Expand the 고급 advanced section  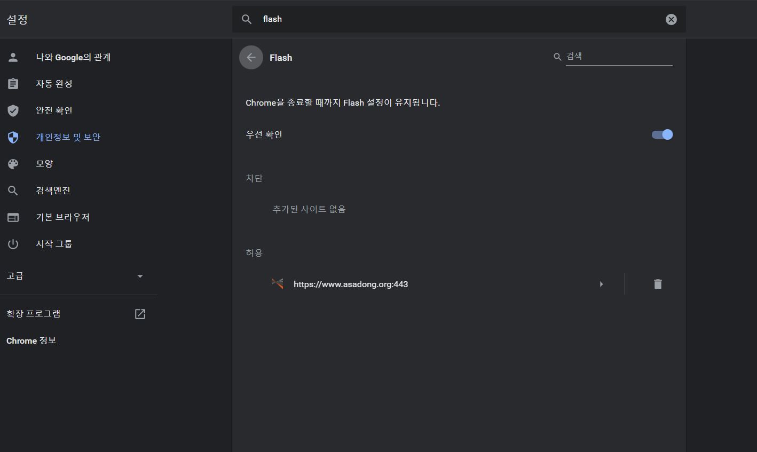click(x=140, y=276)
